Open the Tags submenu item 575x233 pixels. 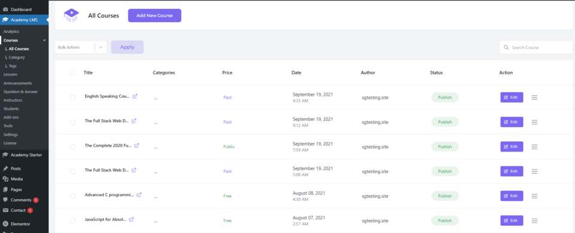point(13,66)
